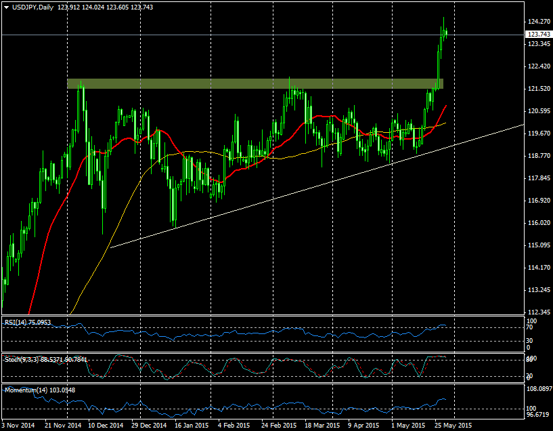Image resolution: width=553 pixels, height=431 pixels.
Task: Click the 18 Mar 2015 date label
Action: (322, 426)
